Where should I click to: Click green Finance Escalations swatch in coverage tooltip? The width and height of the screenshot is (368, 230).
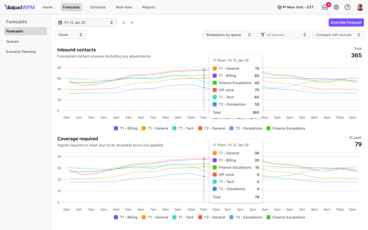click(215, 167)
